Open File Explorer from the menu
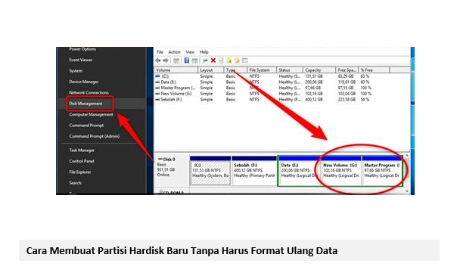The image size is (454, 276). 80,172
